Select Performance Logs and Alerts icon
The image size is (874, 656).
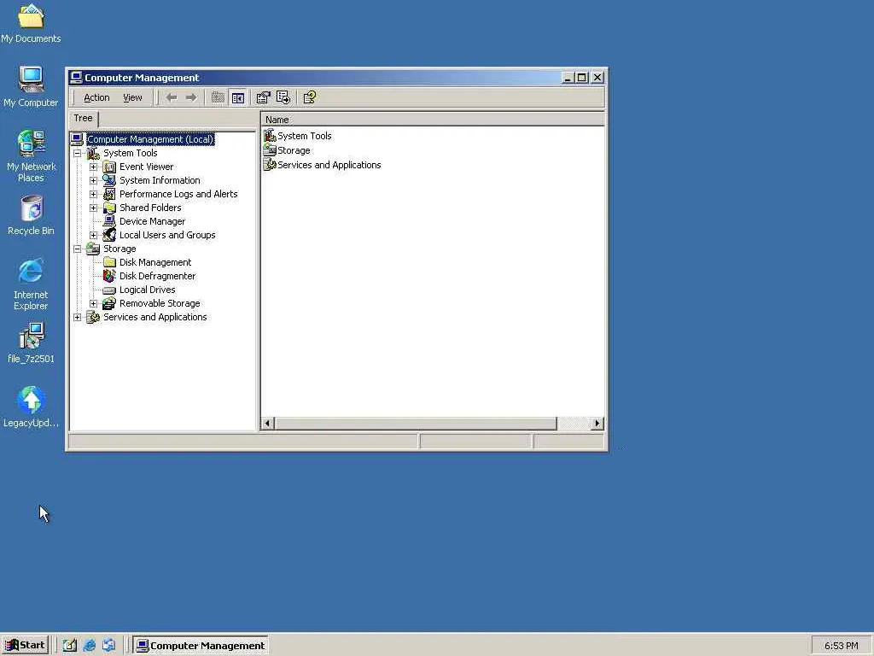[x=110, y=194]
